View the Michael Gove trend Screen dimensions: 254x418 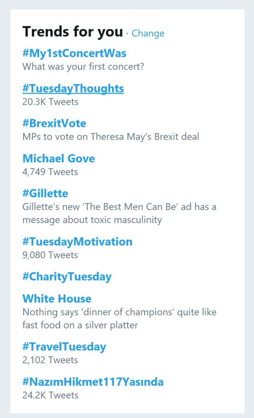point(59,158)
